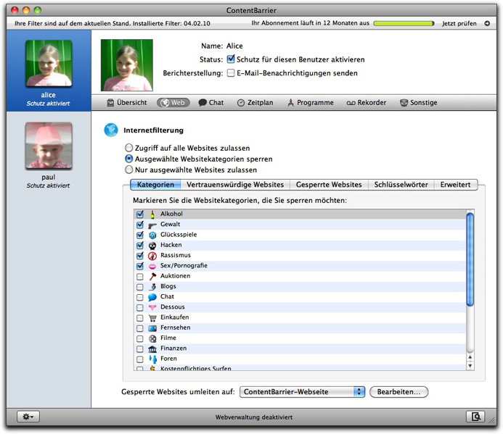Uncheck the Rassismus checkbox

click(140, 256)
